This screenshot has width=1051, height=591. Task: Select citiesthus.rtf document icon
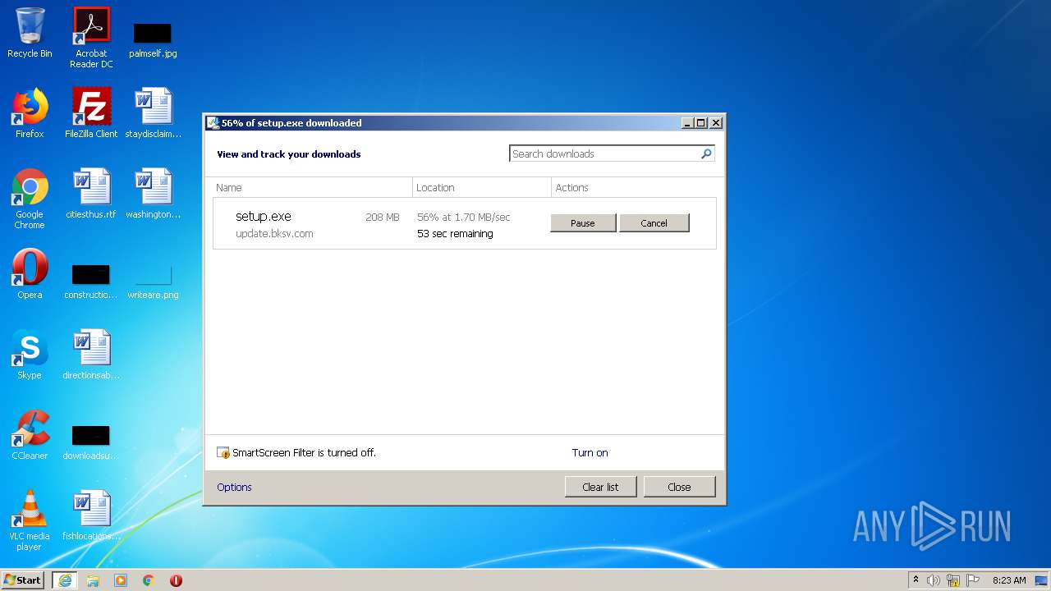pyautogui.click(x=91, y=194)
